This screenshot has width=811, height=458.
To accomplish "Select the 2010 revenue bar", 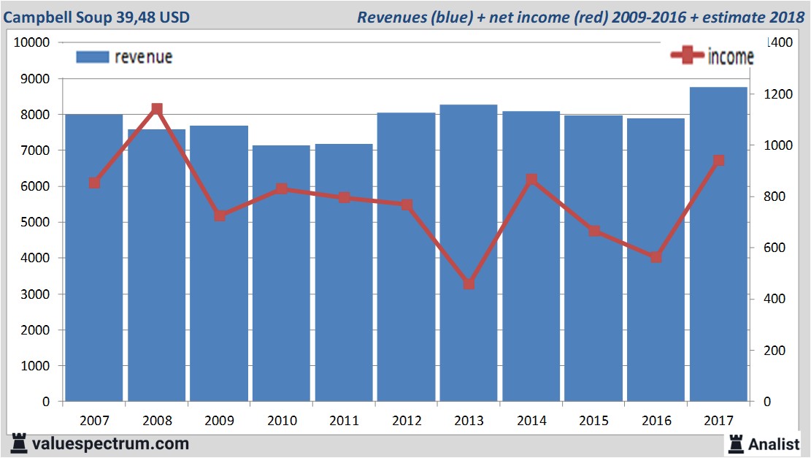I will point(281,273).
